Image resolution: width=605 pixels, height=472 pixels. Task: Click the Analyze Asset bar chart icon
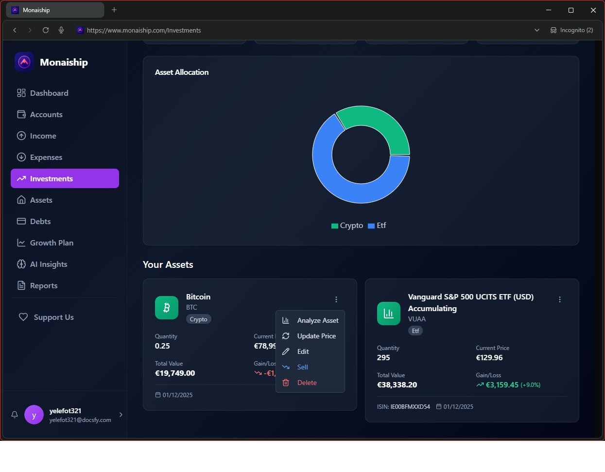coord(286,320)
